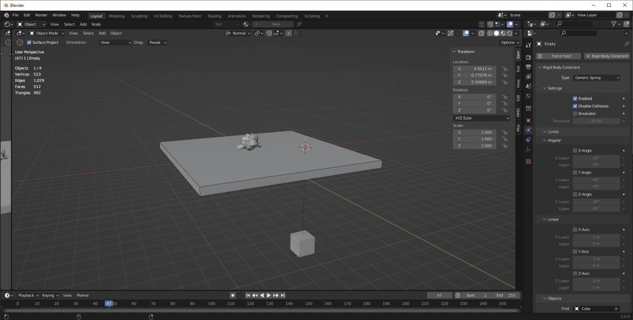Click the pin icon beside Empty in Properties
633x320 pixels.
coord(627,44)
